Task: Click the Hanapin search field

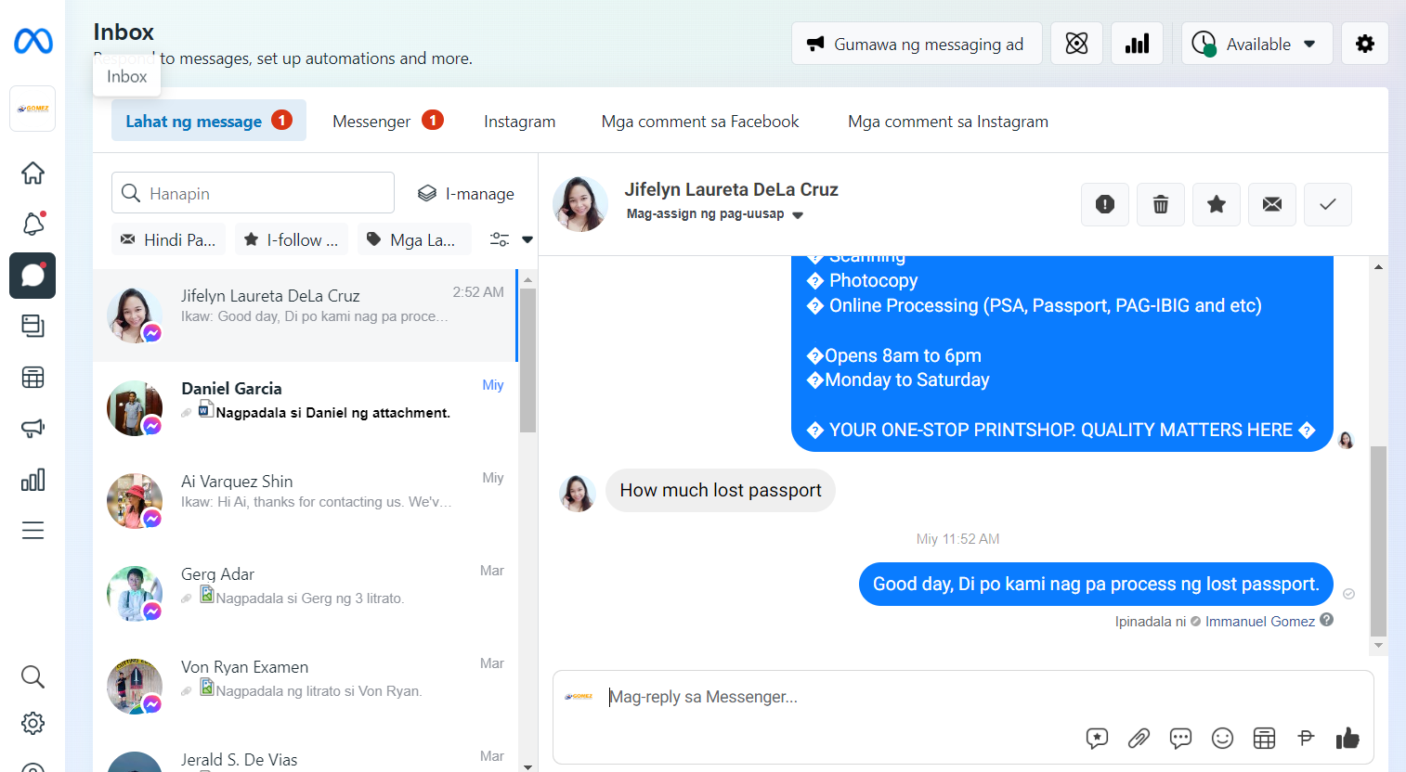Action: click(253, 193)
